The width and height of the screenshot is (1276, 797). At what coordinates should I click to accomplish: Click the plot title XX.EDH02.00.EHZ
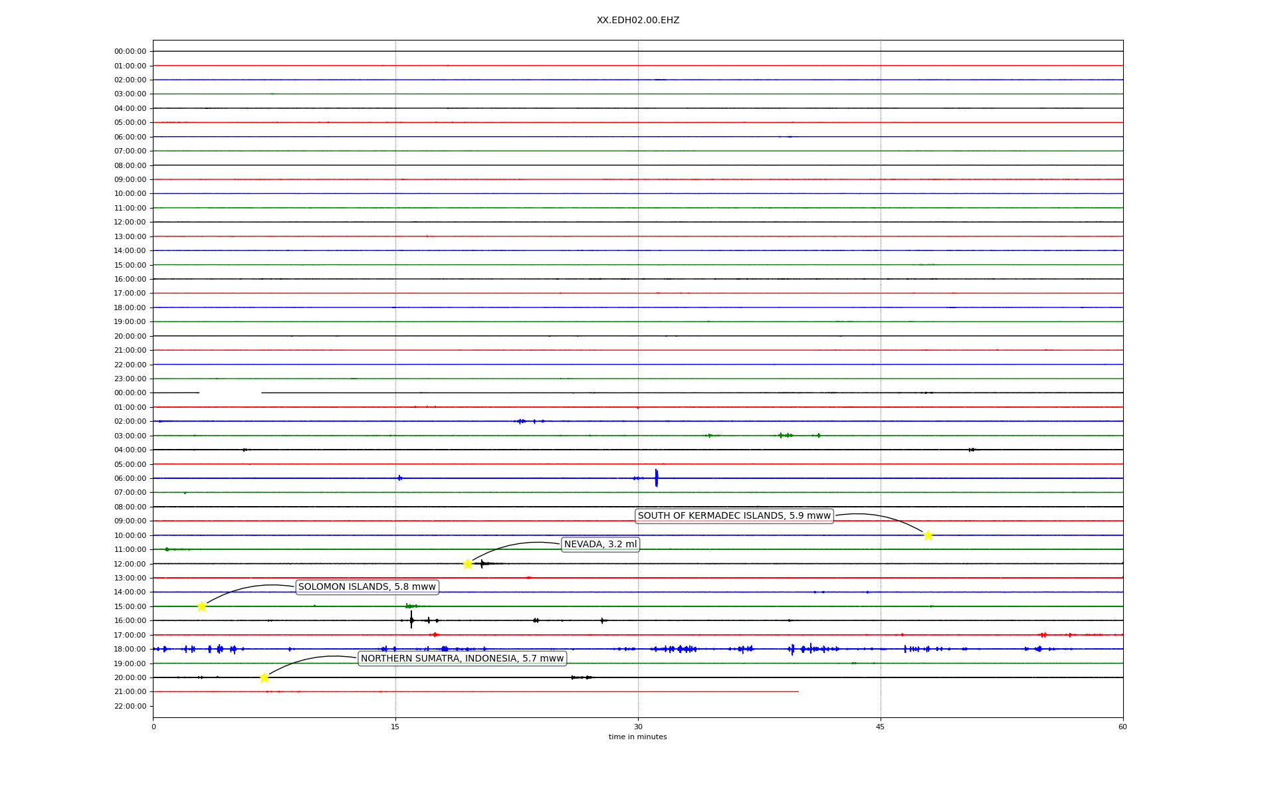637,21
